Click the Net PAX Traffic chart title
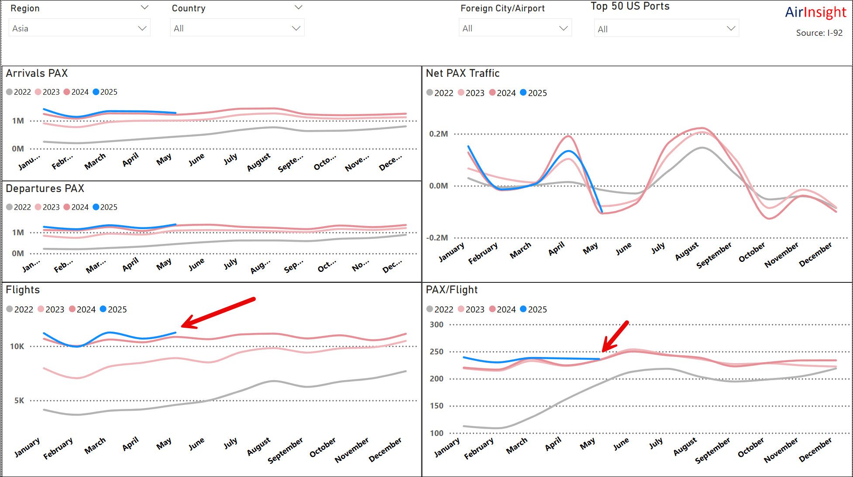 click(x=462, y=73)
